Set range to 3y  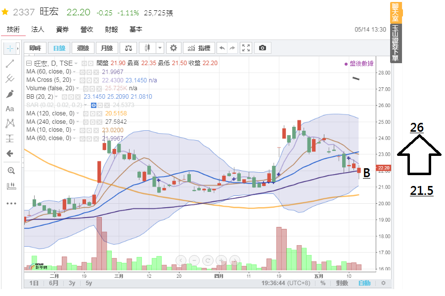pyautogui.click(x=72, y=283)
